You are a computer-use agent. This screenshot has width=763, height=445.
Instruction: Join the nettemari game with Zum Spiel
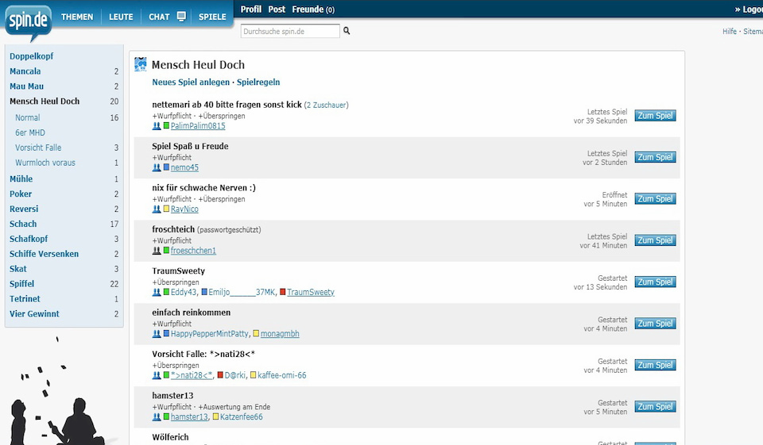tap(655, 116)
